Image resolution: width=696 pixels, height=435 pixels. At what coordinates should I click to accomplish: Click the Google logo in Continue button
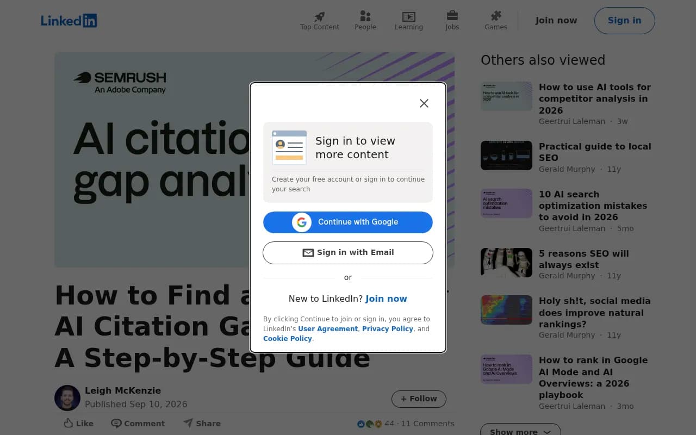[302, 222]
